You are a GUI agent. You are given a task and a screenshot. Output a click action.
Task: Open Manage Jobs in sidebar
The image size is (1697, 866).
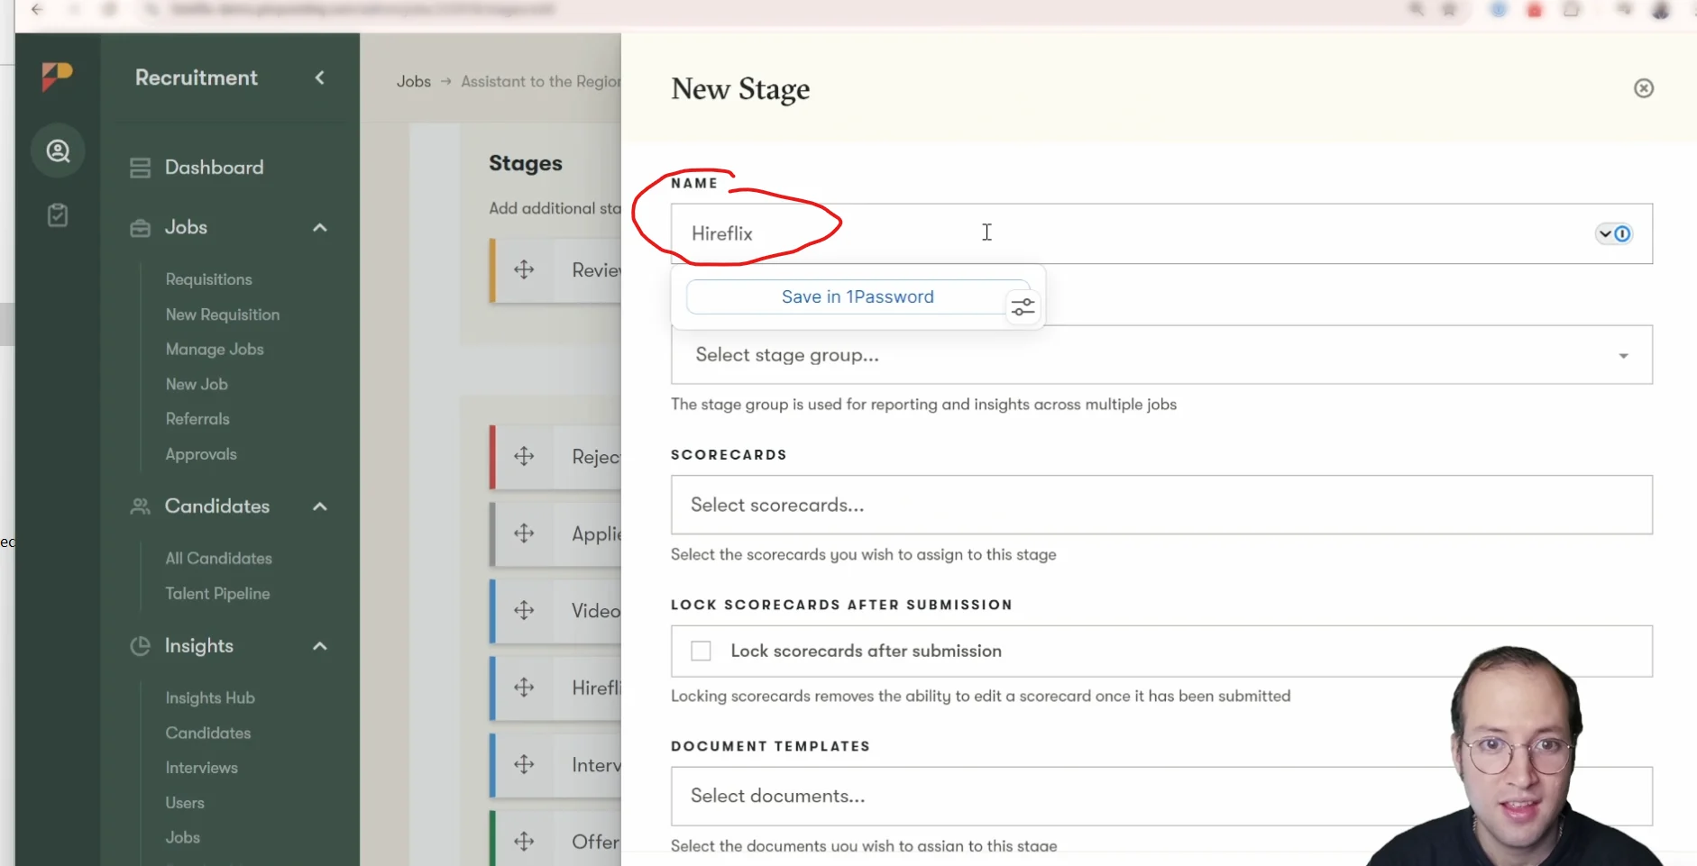pyautogui.click(x=215, y=349)
